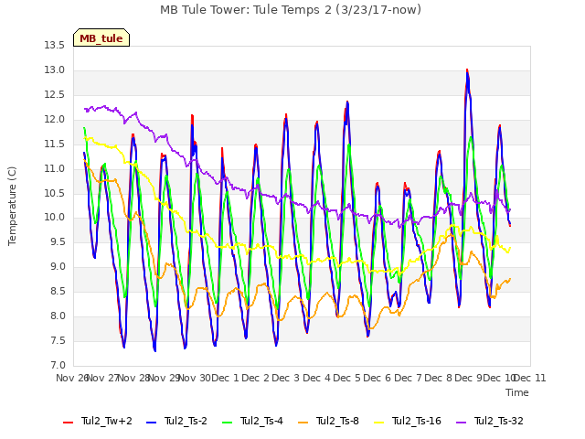Screen dimensions: 585x439
Task: Click the Dec 1 x-axis date label
Action: point(225,378)
